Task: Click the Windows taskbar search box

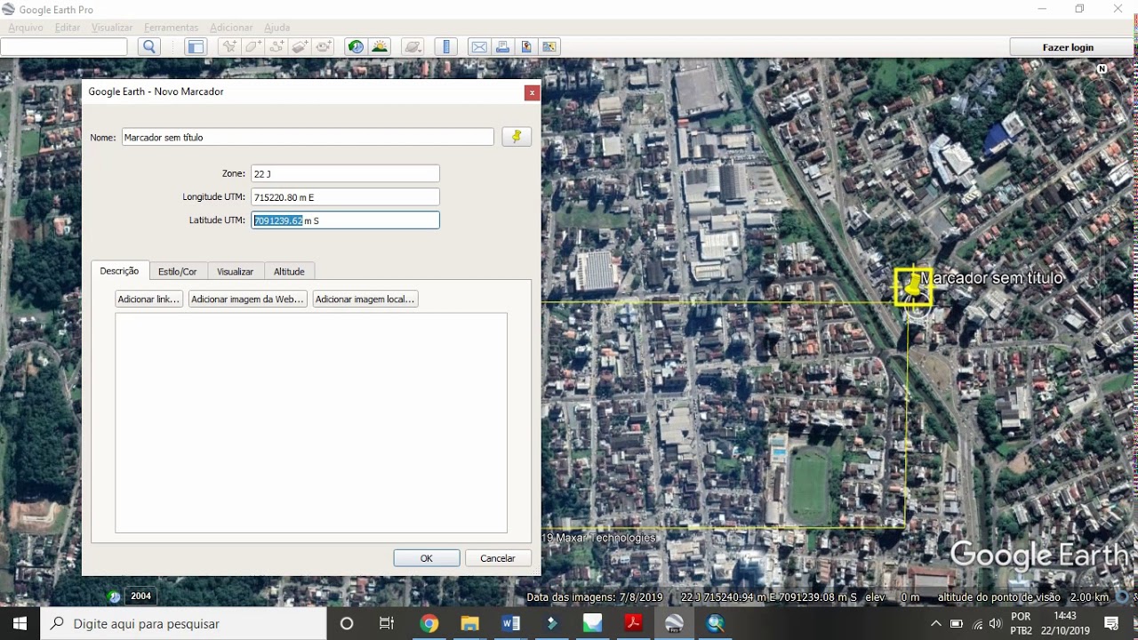Action: 184,623
